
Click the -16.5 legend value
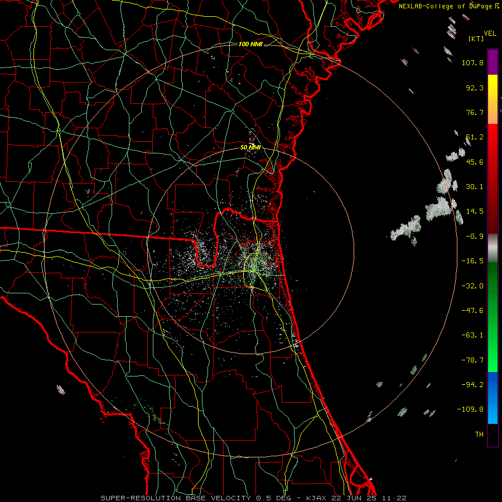[x=472, y=261]
